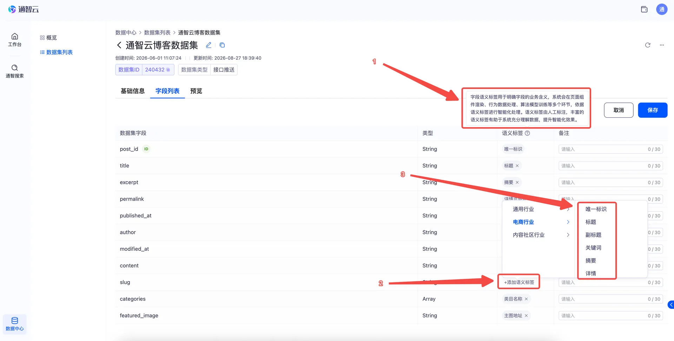The image size is (674, 341).
Task: Click the back arrow before dataset title
Action: point(119,45)
